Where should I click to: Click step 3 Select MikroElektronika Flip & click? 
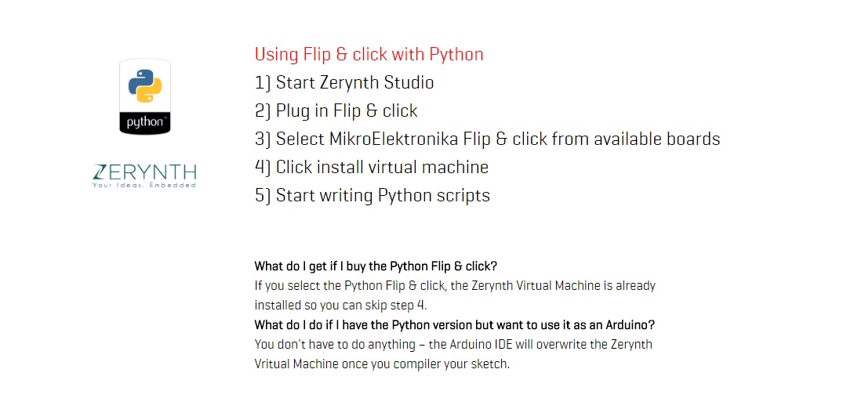pos(487,139)
